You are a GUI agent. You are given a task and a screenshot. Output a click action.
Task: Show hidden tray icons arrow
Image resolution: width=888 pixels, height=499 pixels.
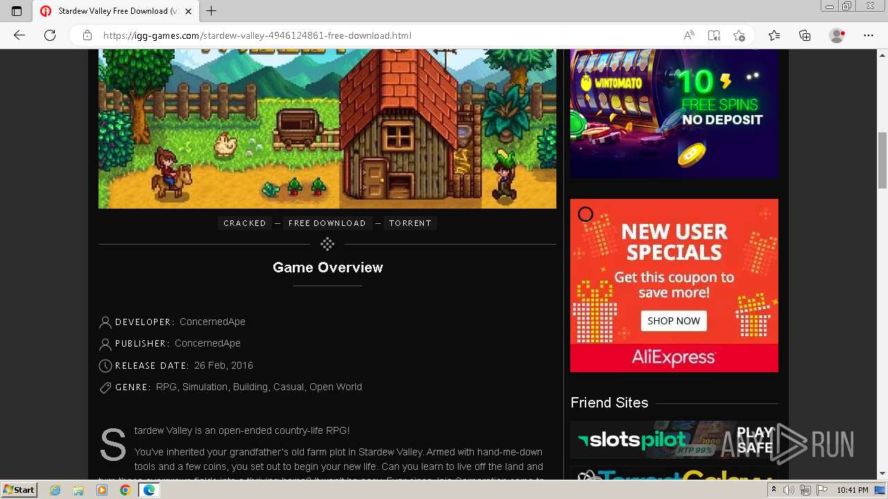pyautogui.click(x=774, y=490)
